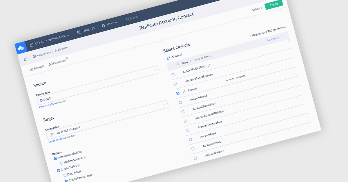
Task: Open the Show filter dropdown
Action: [x=186, y=62]
